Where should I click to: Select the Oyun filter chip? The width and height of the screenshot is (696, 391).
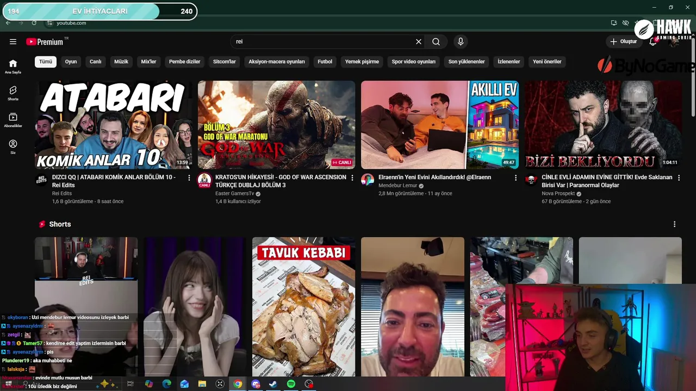coord(71,61)
